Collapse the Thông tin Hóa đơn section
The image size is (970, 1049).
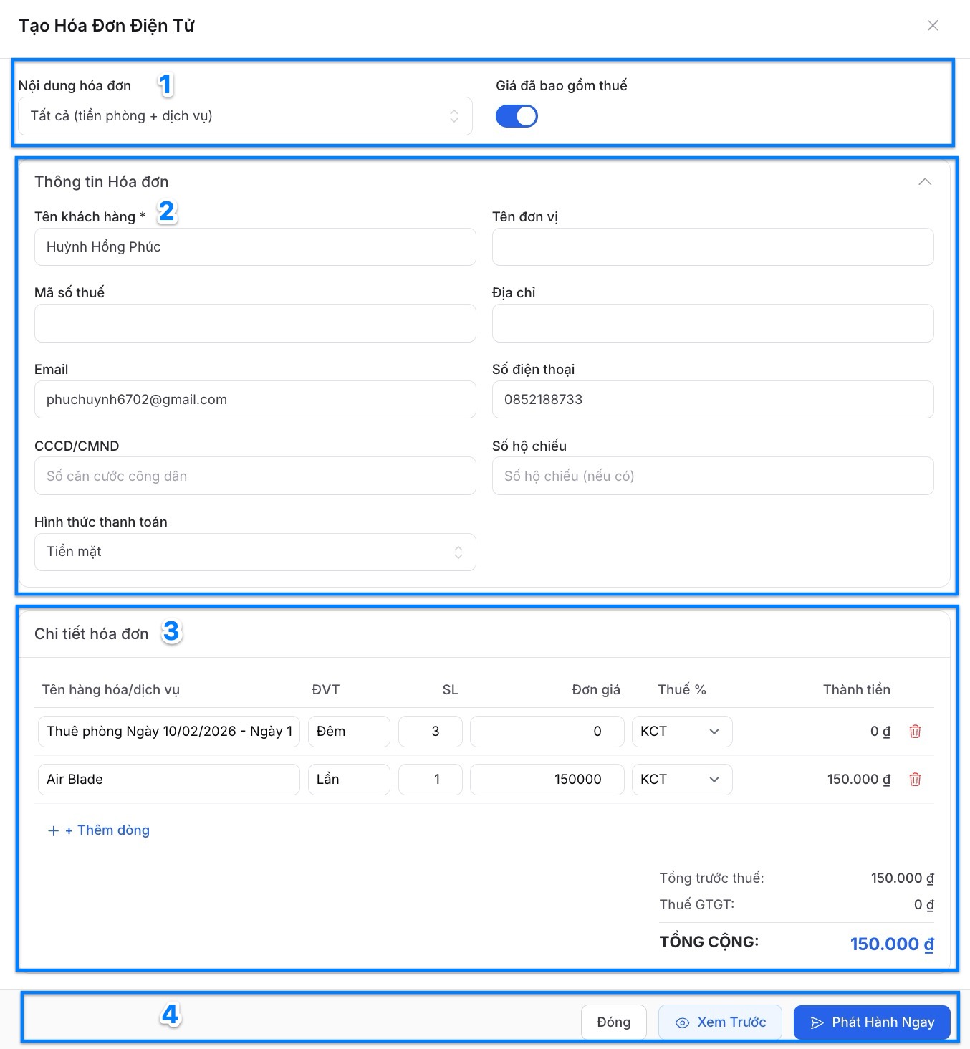[x=925, y=182]
